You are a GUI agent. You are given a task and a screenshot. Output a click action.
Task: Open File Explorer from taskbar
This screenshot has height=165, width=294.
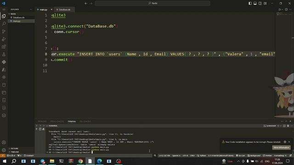pos(52,161)
